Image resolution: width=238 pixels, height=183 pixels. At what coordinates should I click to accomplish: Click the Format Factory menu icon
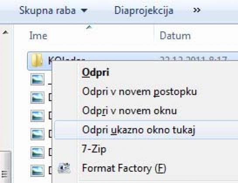[x=64, y=168]
